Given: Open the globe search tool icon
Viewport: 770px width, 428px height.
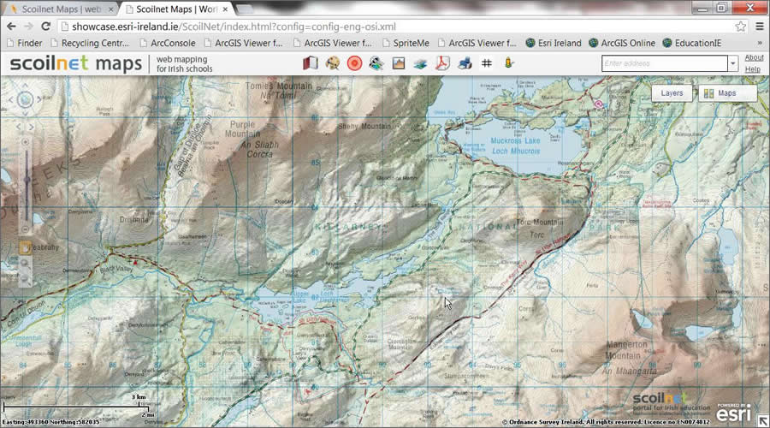Looking at the screenshot, I should [376, 63].
